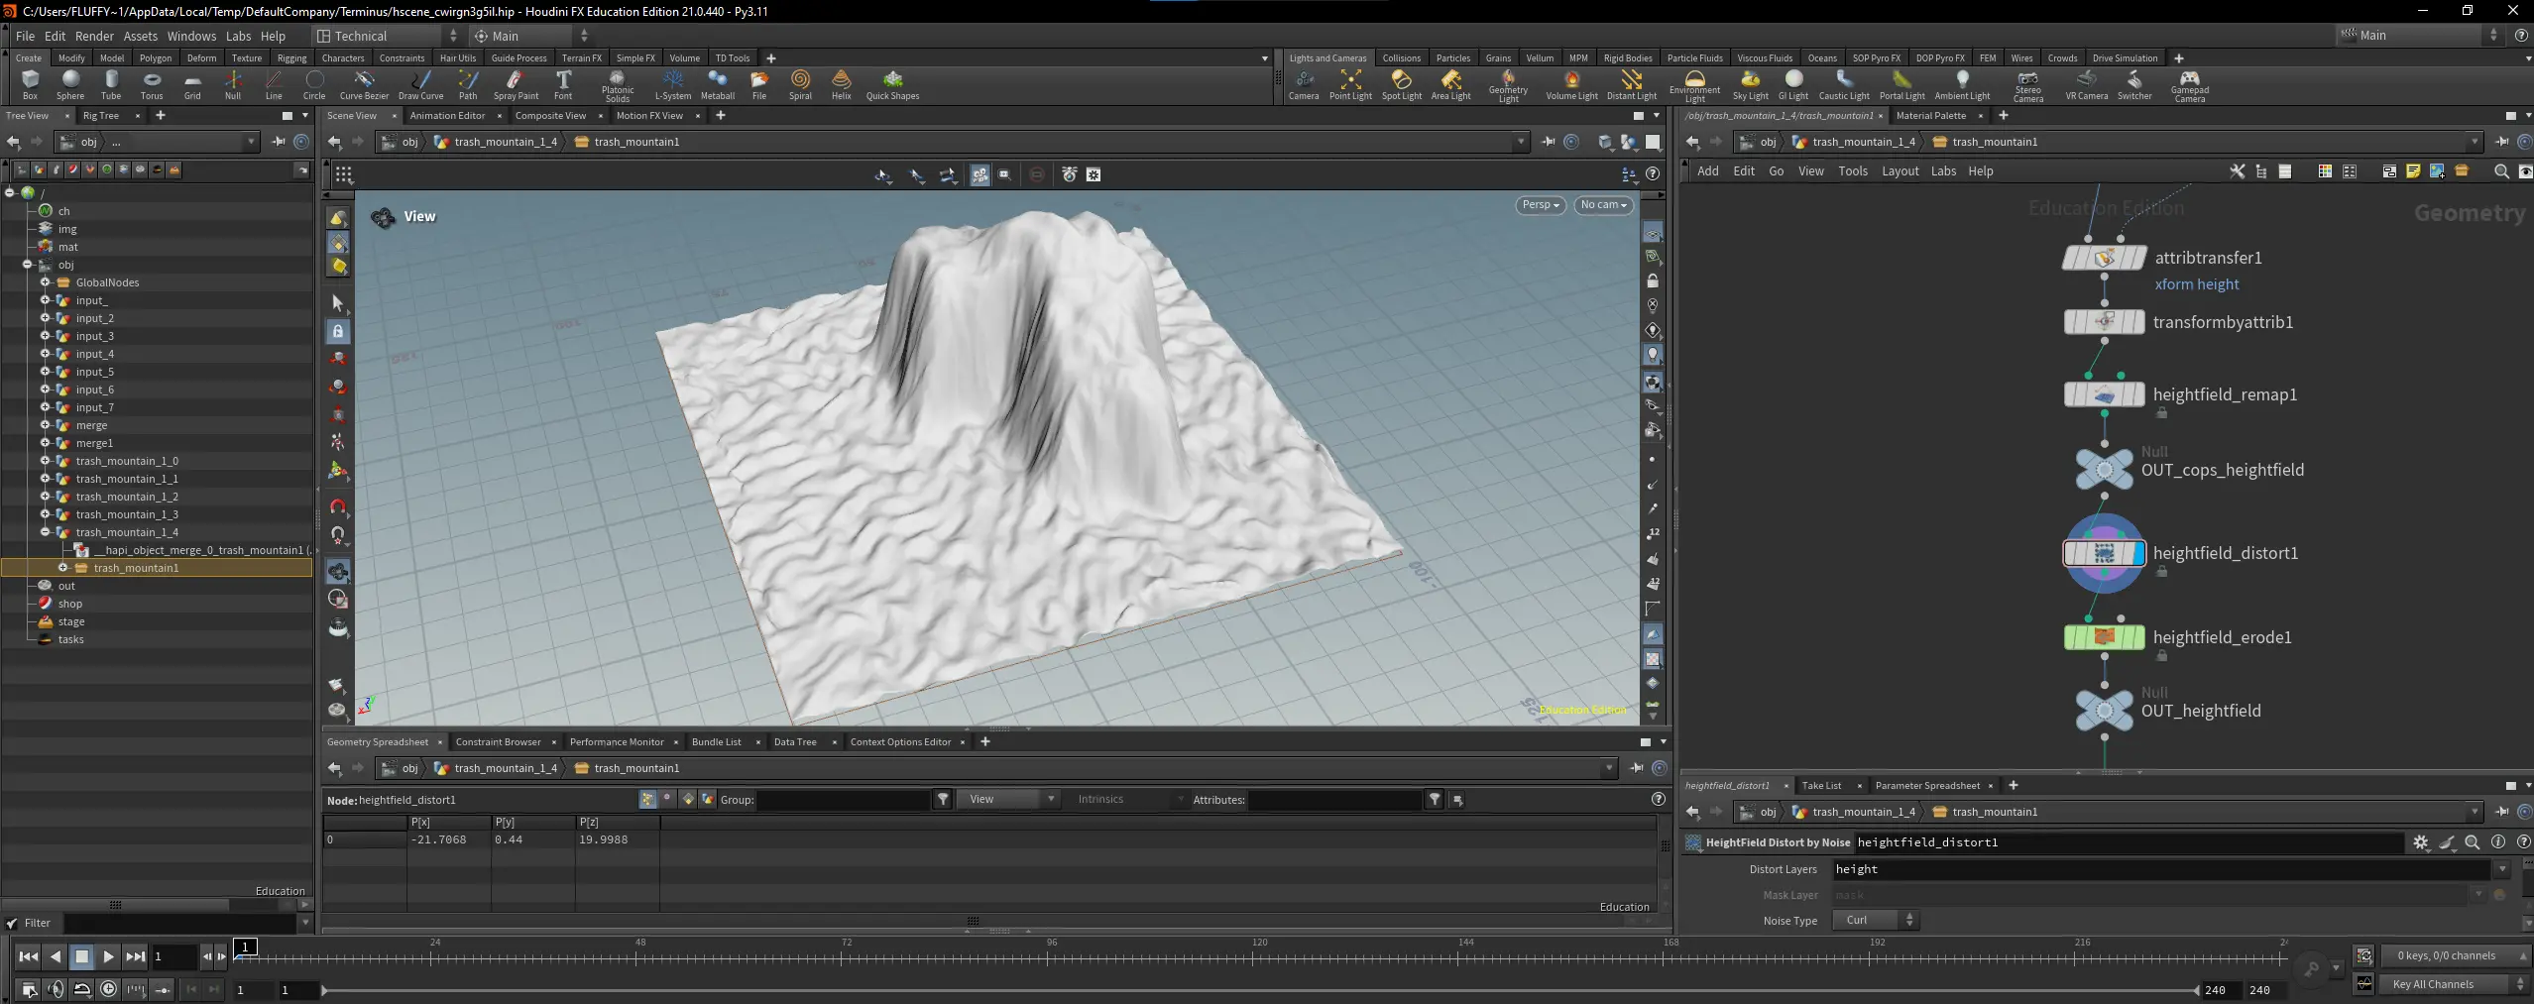Screen dimensions: 2534x1004
Task: Toggle display flag on heightfield_distort1 node
Action: click(2137, 553)
